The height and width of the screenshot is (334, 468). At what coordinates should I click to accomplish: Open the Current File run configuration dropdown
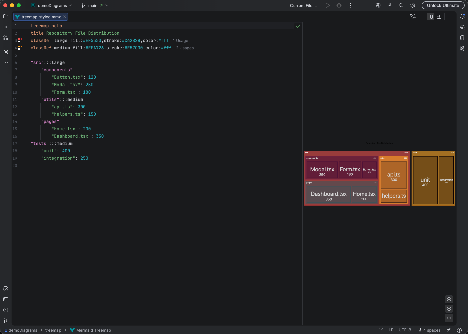(303, 5)
